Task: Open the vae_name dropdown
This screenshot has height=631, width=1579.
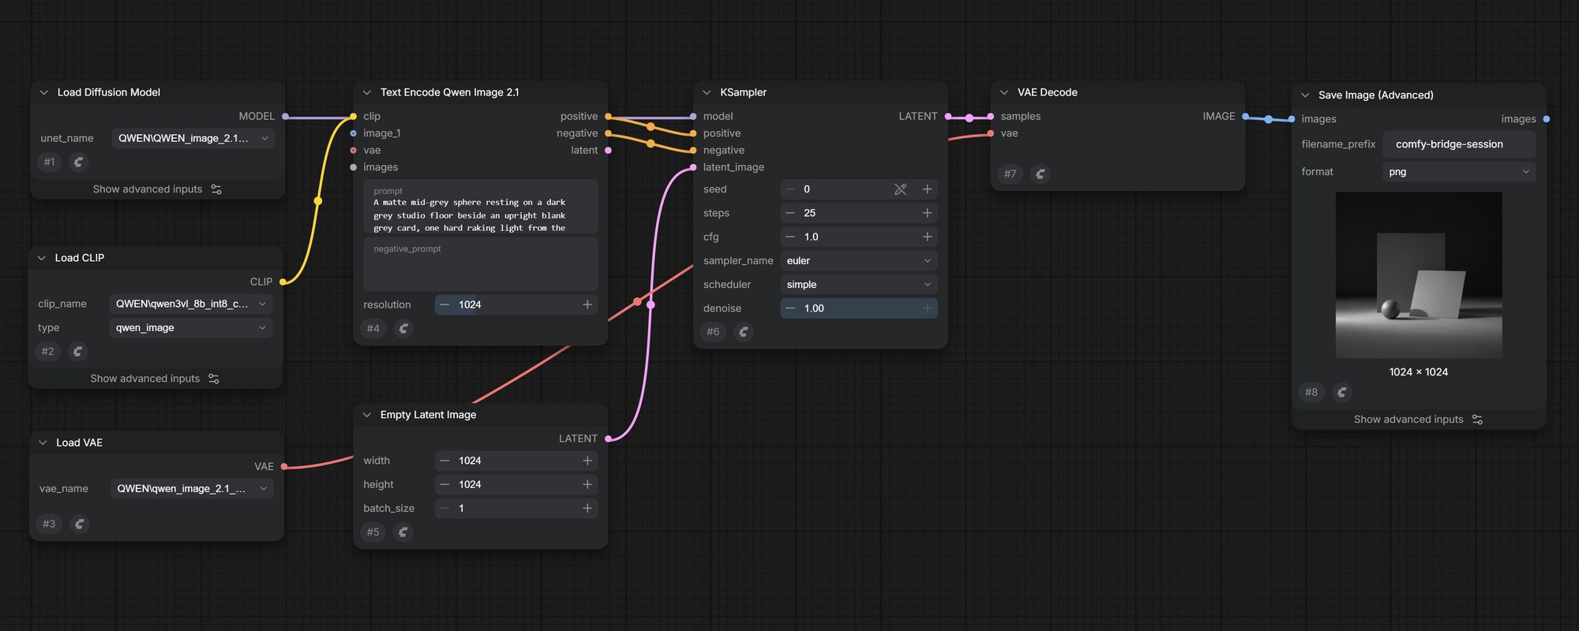Action: (x=192, y=488)
